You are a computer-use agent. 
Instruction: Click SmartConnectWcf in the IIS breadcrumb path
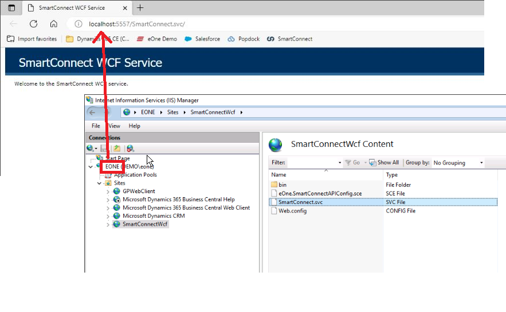(213, 112)
